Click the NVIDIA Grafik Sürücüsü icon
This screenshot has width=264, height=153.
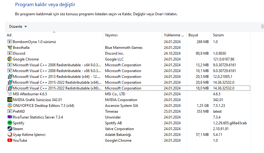click(x=10, y=100)
